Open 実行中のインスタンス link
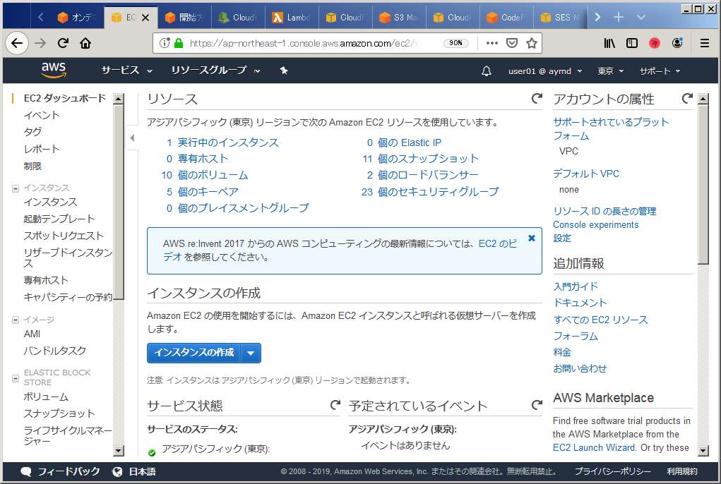Screen dimensions: 721x484 (228, 143)
